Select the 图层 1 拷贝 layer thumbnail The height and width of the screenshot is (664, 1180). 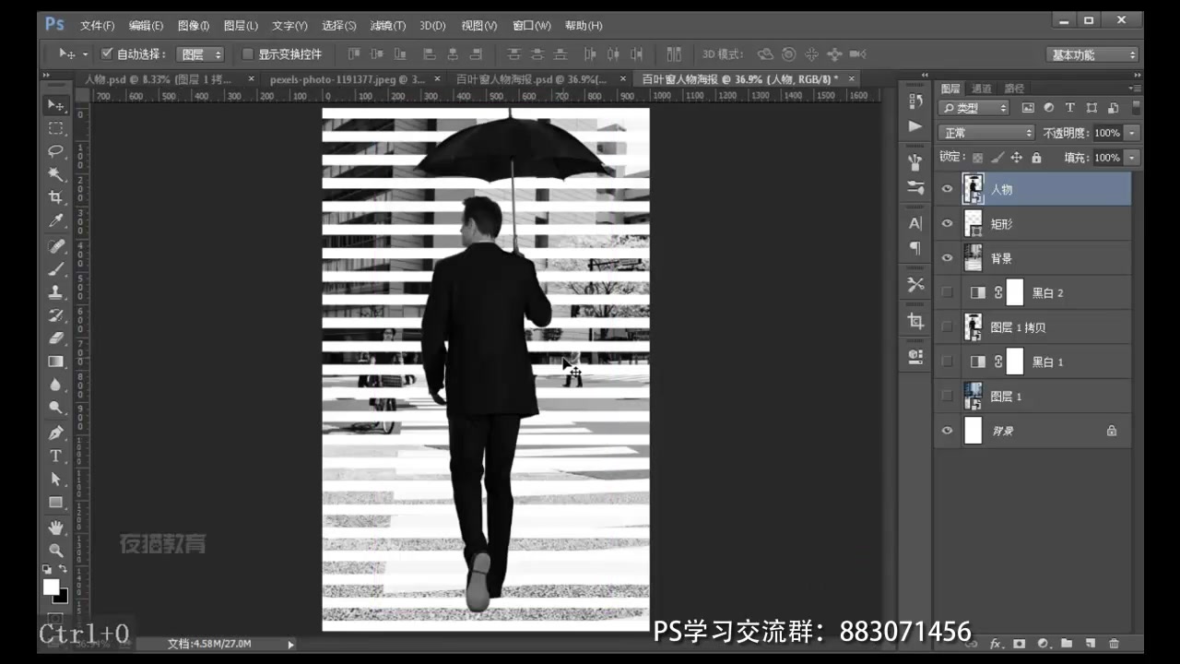point(973,326)
